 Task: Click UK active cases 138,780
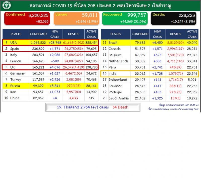[x=91, y=67]
